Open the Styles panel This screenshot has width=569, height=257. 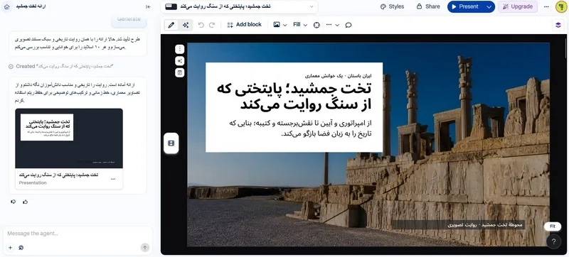pos(392,6)
